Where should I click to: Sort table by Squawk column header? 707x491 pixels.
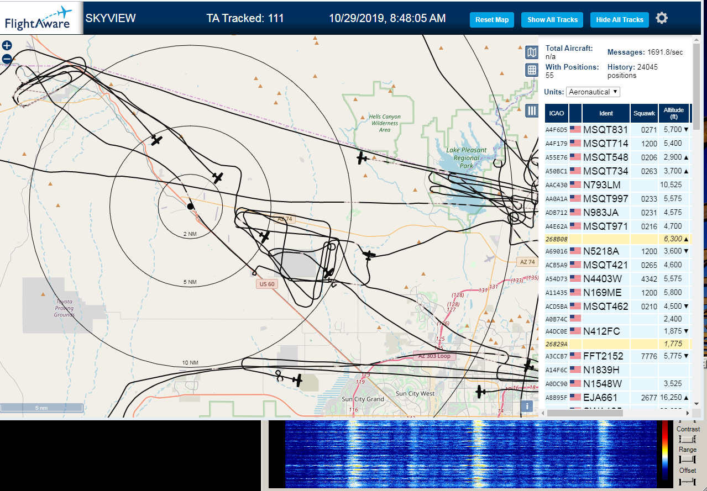point(644,113)
